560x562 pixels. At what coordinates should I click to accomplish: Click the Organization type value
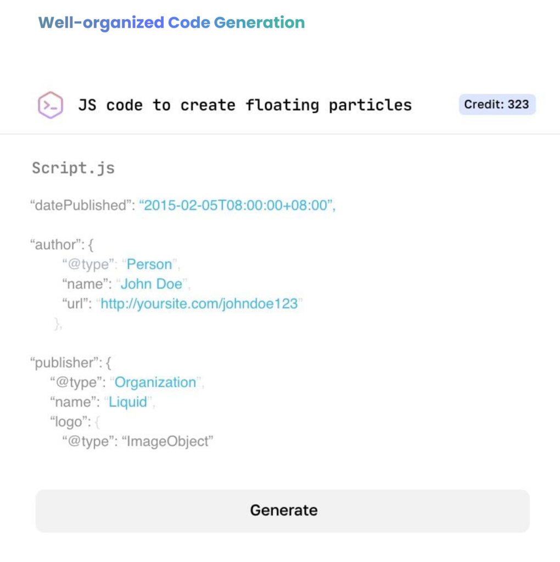pos(155,383)
